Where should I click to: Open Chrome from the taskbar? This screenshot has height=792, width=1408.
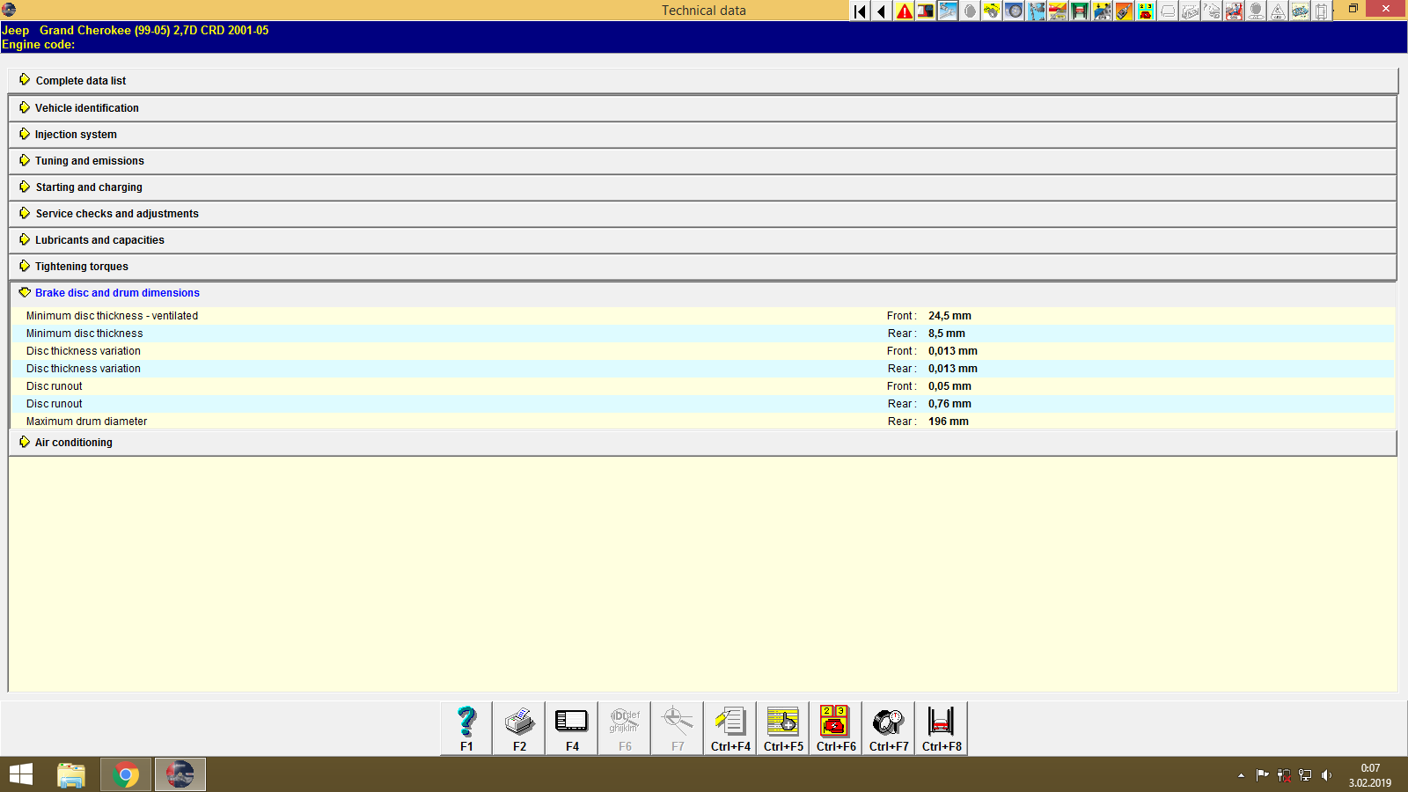[x=126, y=774]
